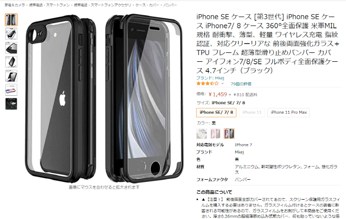The width and height of the screenshot is (346, 219).
Task: View the fifth product thumbnail image
Action: tap(11, 76)
